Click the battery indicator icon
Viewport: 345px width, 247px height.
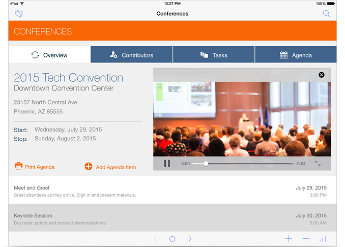[331, 4]
